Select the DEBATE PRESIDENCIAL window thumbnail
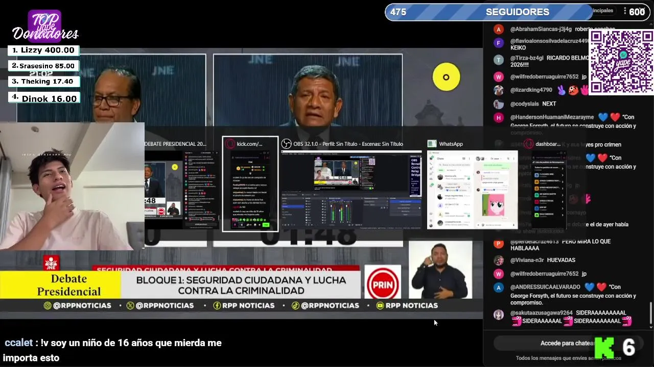 [181, 190]
